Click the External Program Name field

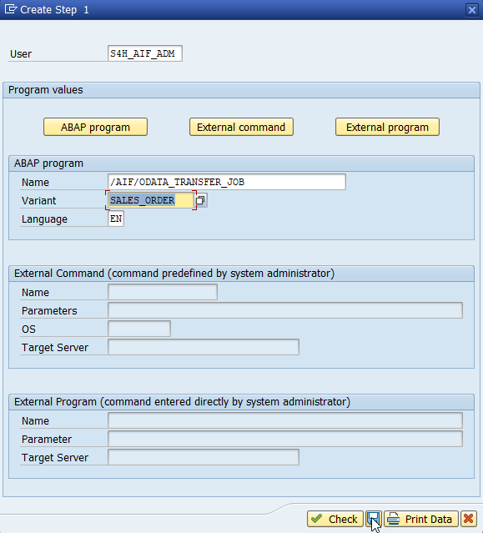click(x=285, y=420)
